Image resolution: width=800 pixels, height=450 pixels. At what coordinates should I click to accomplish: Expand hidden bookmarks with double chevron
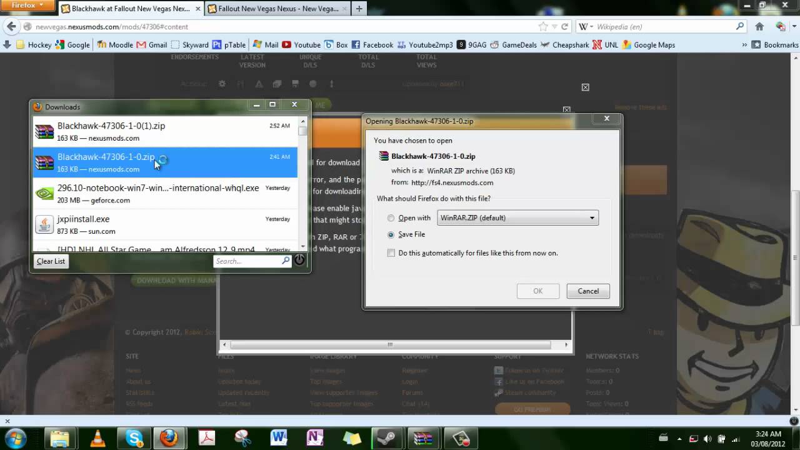(x=744, y=45)
